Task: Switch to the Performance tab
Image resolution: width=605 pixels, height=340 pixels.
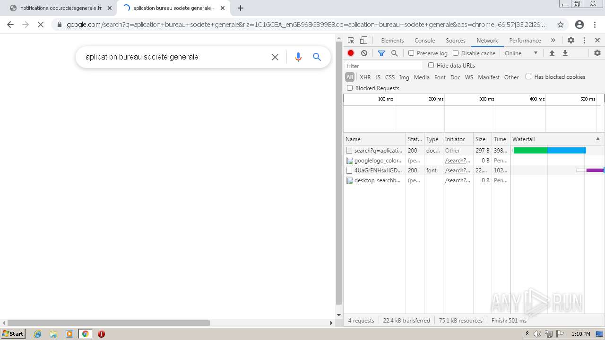Action: pos(525,41)
